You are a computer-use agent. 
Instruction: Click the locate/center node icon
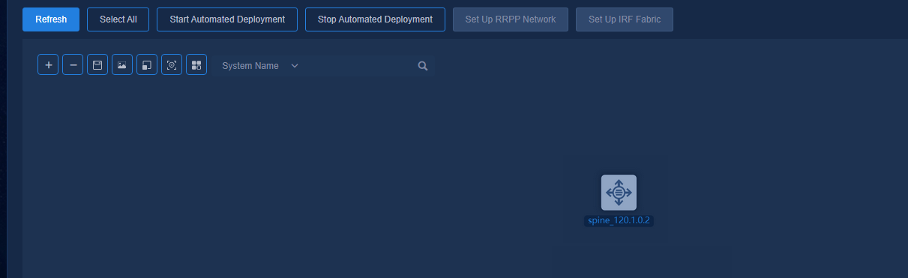(x=172, y=65)
